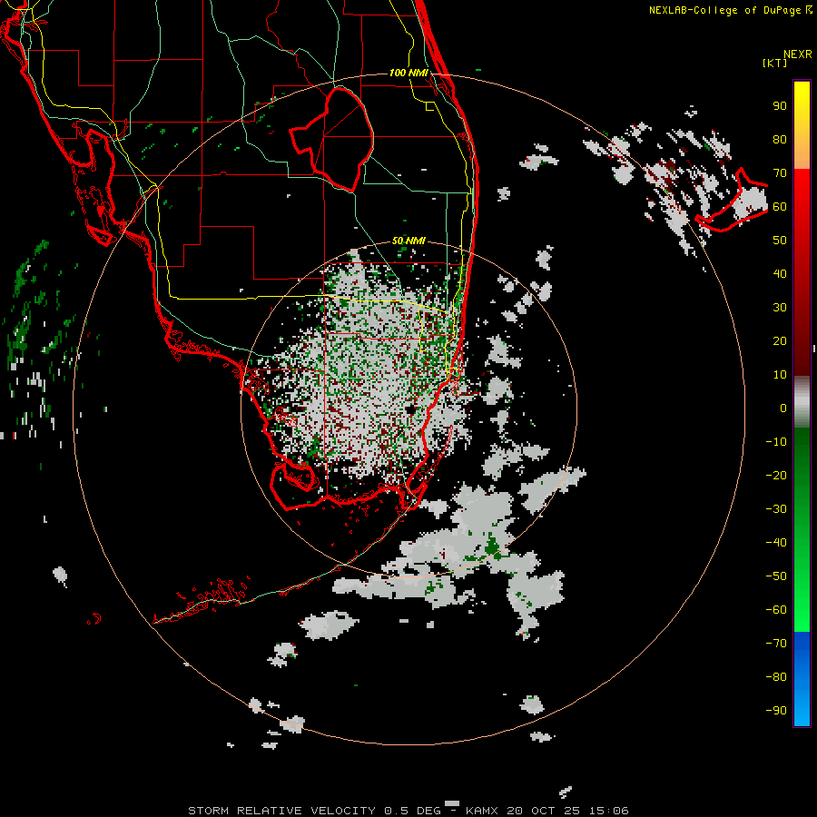Click the Storm Relative Velocity caption text

click(314, 811)
